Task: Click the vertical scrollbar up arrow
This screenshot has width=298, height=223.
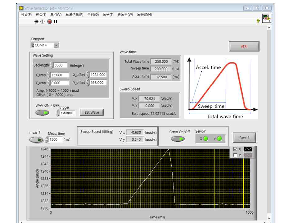Action: [x=269, y=28]
